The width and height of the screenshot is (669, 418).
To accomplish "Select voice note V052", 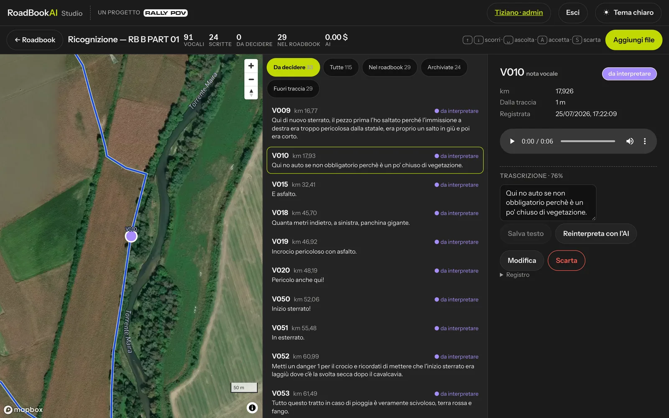I will point(375,365).
